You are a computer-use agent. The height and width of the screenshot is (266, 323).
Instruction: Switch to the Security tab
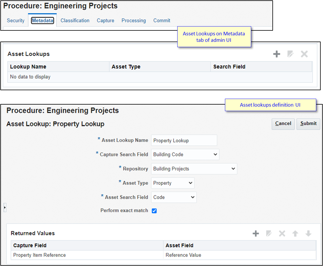(15, 20)
